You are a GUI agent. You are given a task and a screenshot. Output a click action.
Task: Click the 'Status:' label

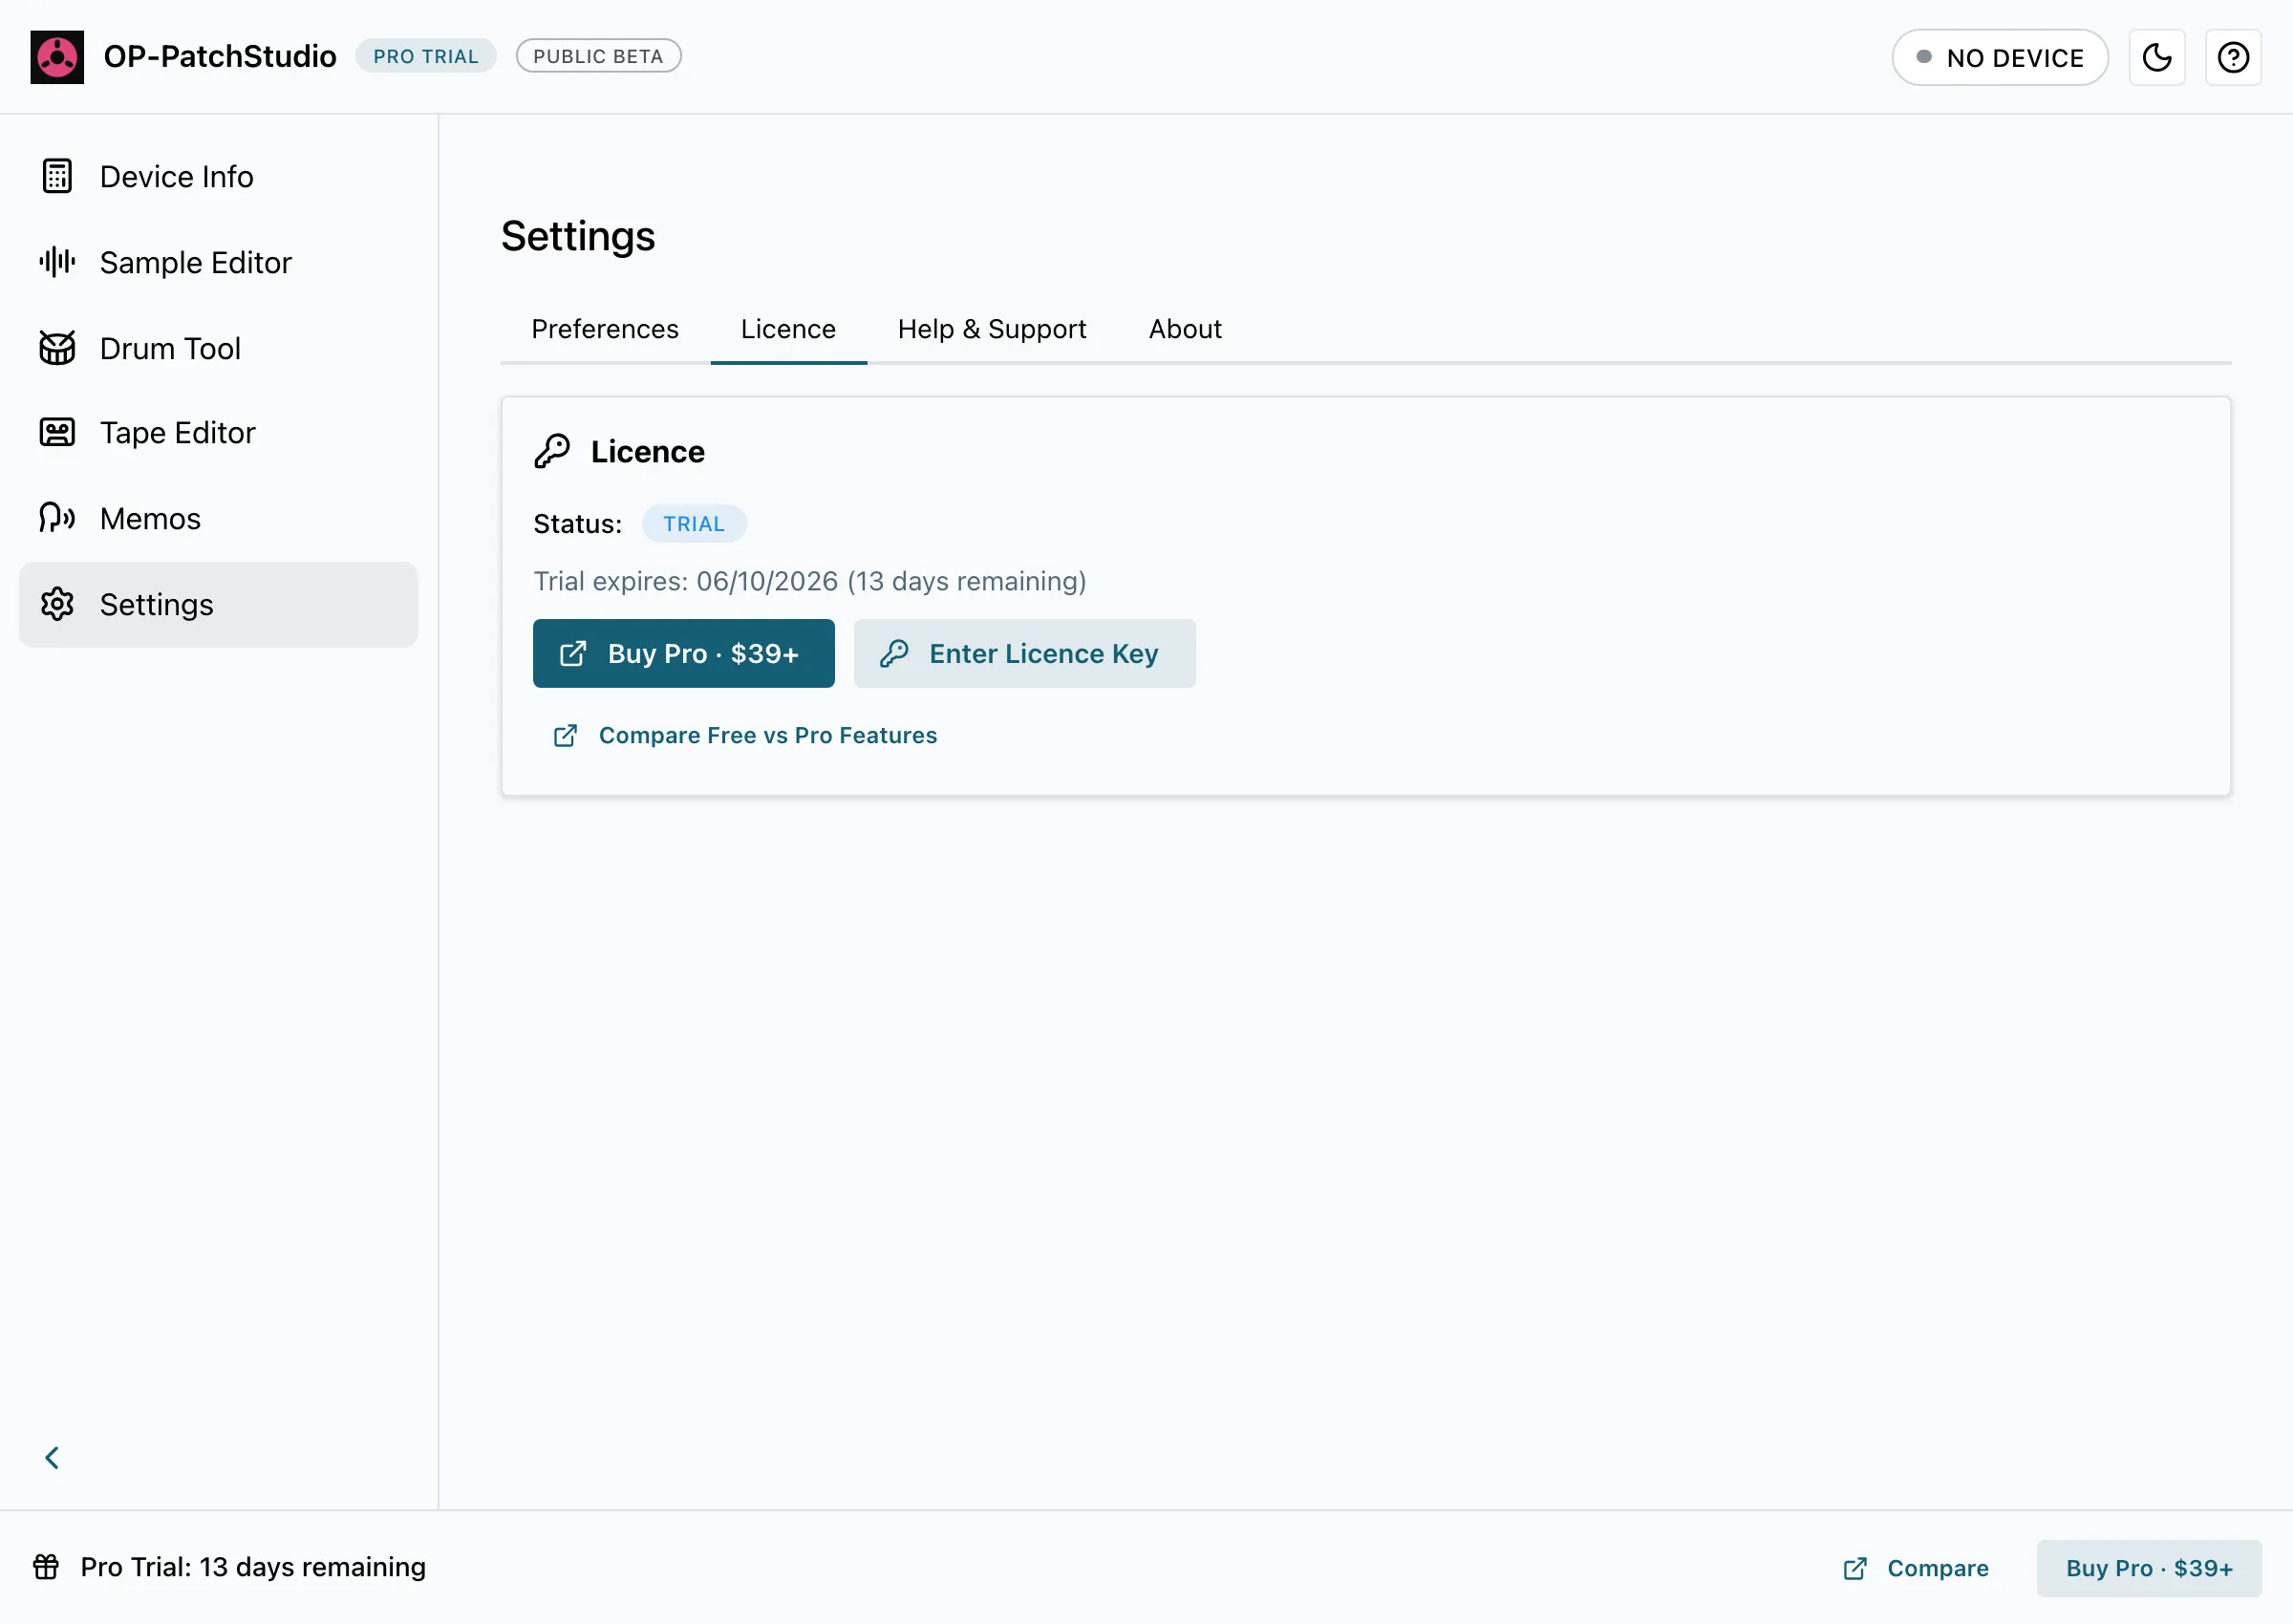tap(577, 524)
